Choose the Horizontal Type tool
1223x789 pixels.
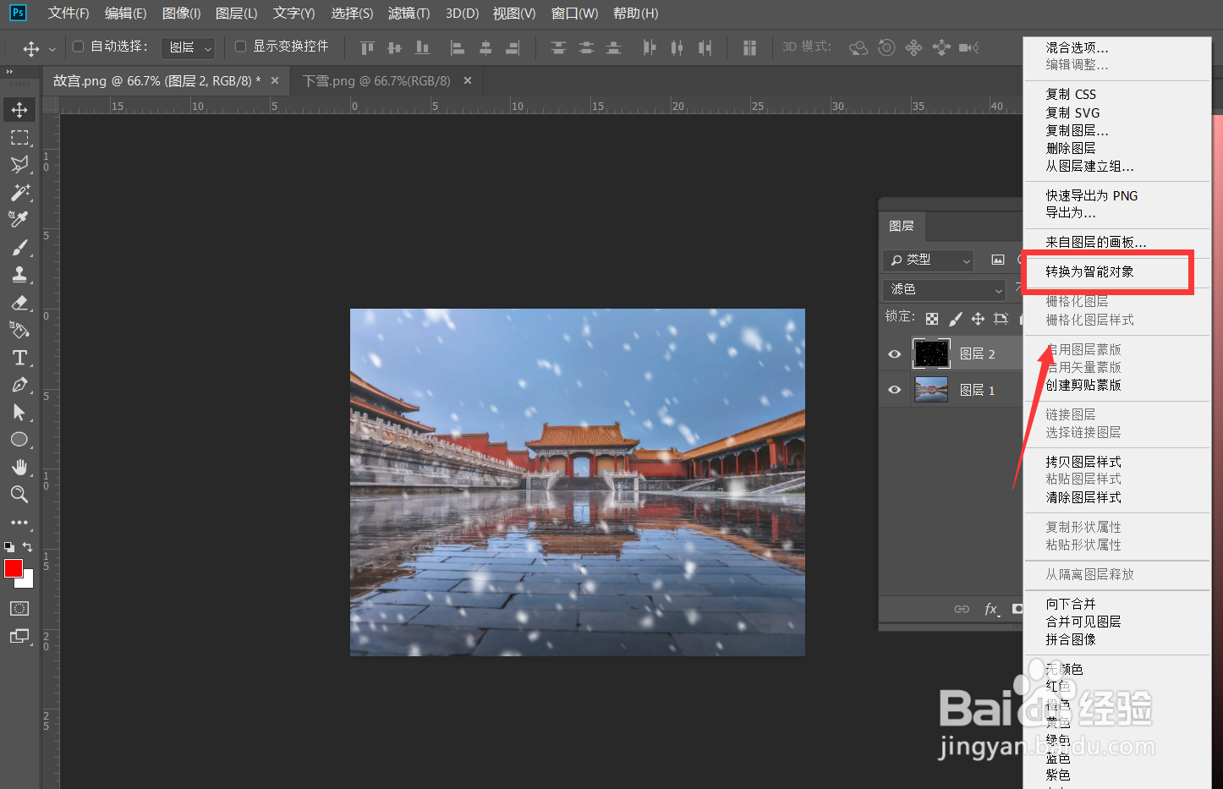click(x=19, y=358)
